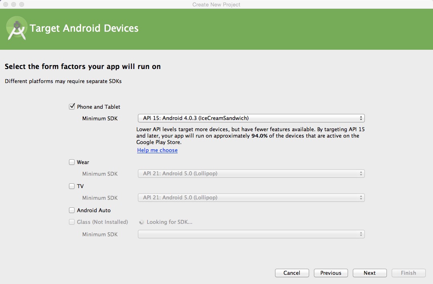Open TV Minimum SDK dropdown
Image resolution: width=433 pixels, height=284 pixels.
click(x=251, y=197)
